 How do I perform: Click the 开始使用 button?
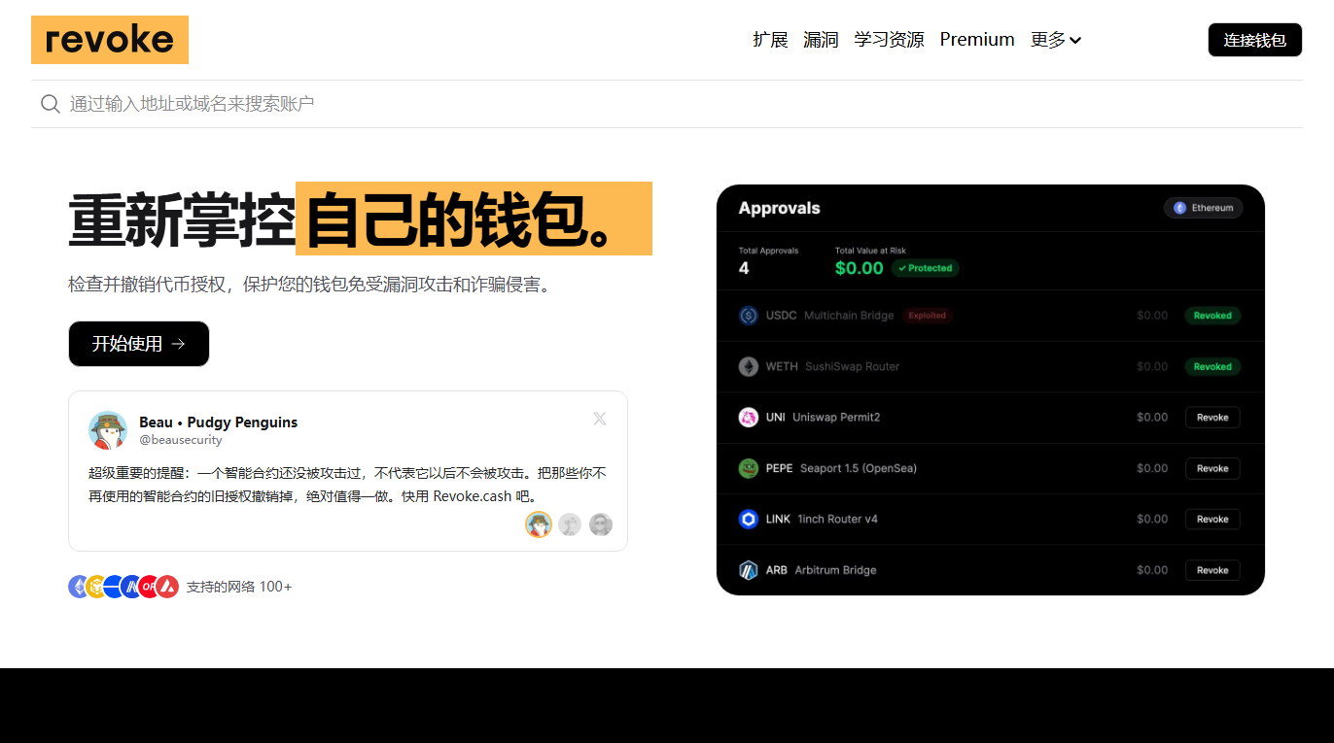pyautogui.click(x=139, y=344)
